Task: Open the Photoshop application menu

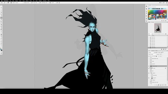Action: (6, 1)
